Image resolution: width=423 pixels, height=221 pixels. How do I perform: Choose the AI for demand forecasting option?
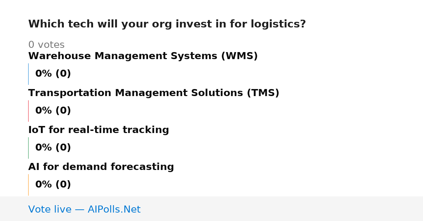pyautogui.click(x=101, y=167)
